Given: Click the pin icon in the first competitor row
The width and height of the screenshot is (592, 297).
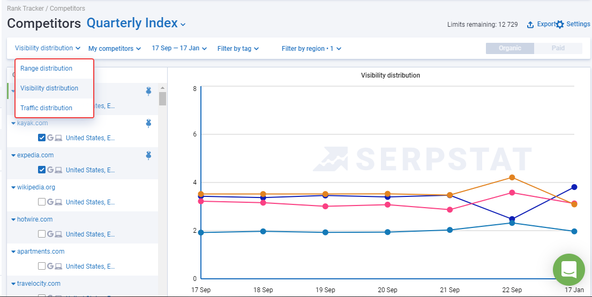Looking at the screenshot, I should click(x=148, y=91).
